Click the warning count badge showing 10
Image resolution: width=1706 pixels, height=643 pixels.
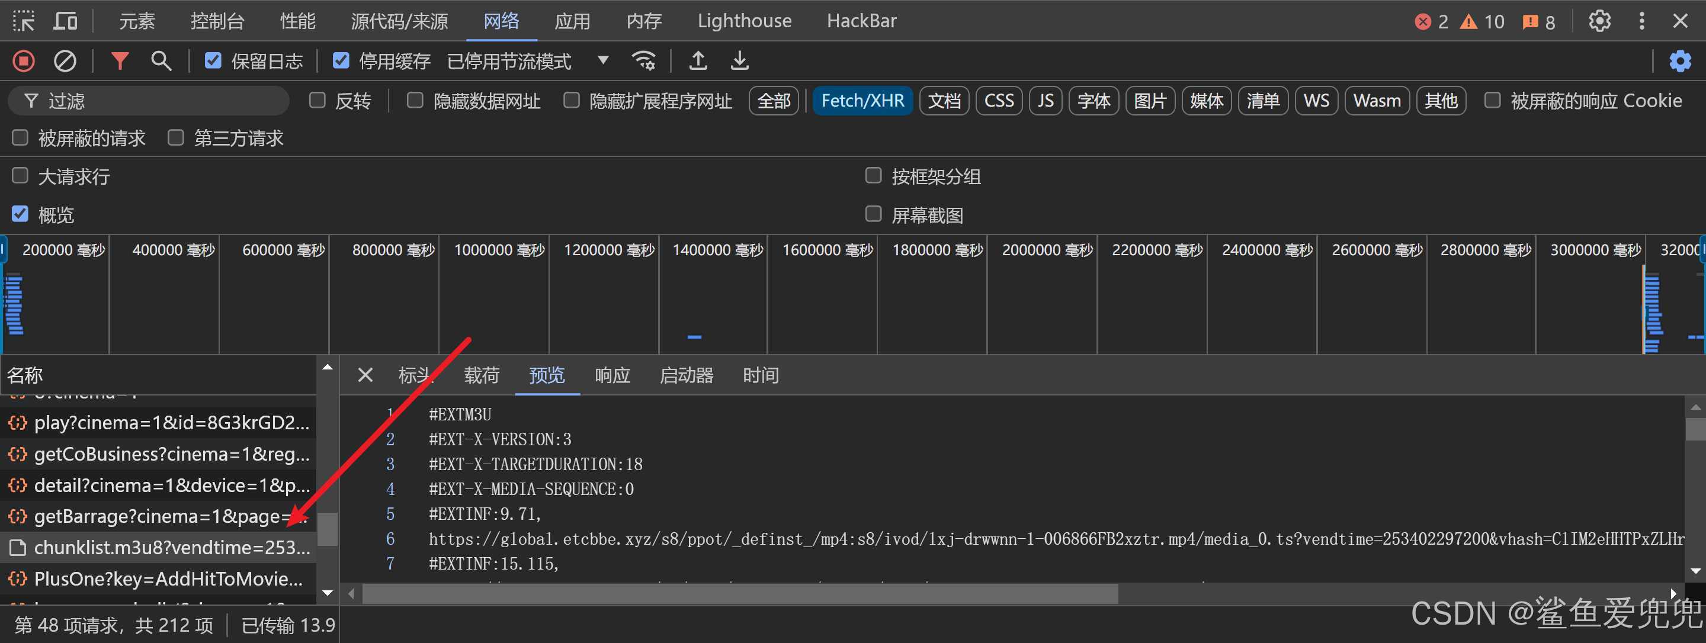1482,22
